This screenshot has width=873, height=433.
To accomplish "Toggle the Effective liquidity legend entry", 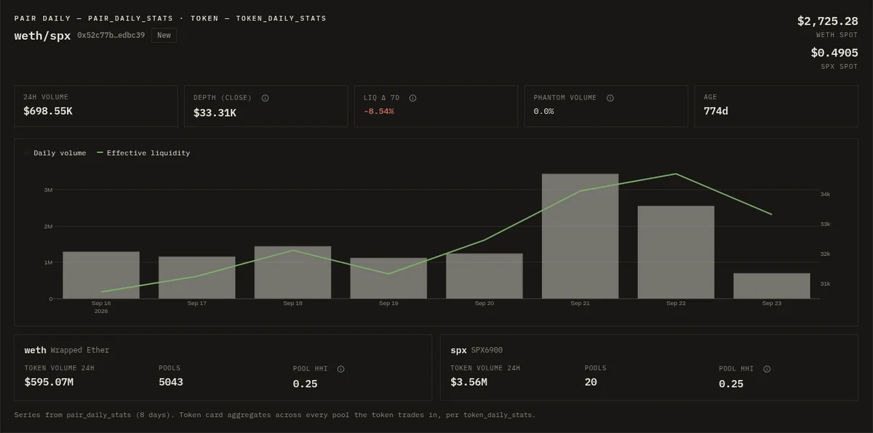I will pyautogui.click(x=143, y=153).
